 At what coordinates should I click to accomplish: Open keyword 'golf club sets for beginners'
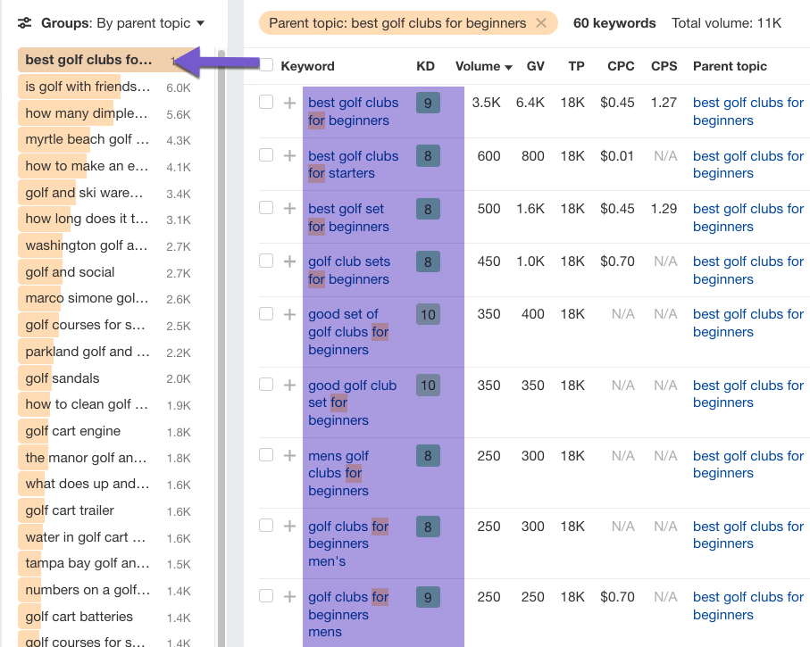349,270
